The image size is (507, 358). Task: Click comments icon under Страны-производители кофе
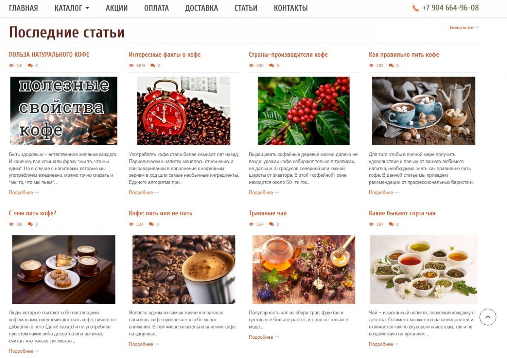click(271, 66)
